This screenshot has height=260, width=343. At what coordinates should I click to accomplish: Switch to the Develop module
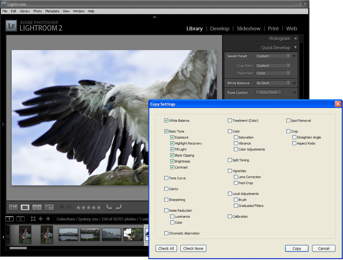(x=220, y=28)
